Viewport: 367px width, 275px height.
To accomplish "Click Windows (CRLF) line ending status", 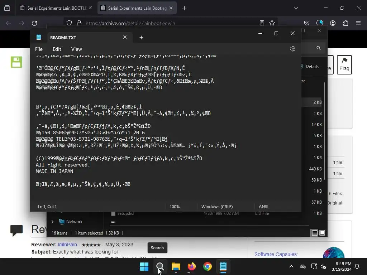I will point(217,207).
